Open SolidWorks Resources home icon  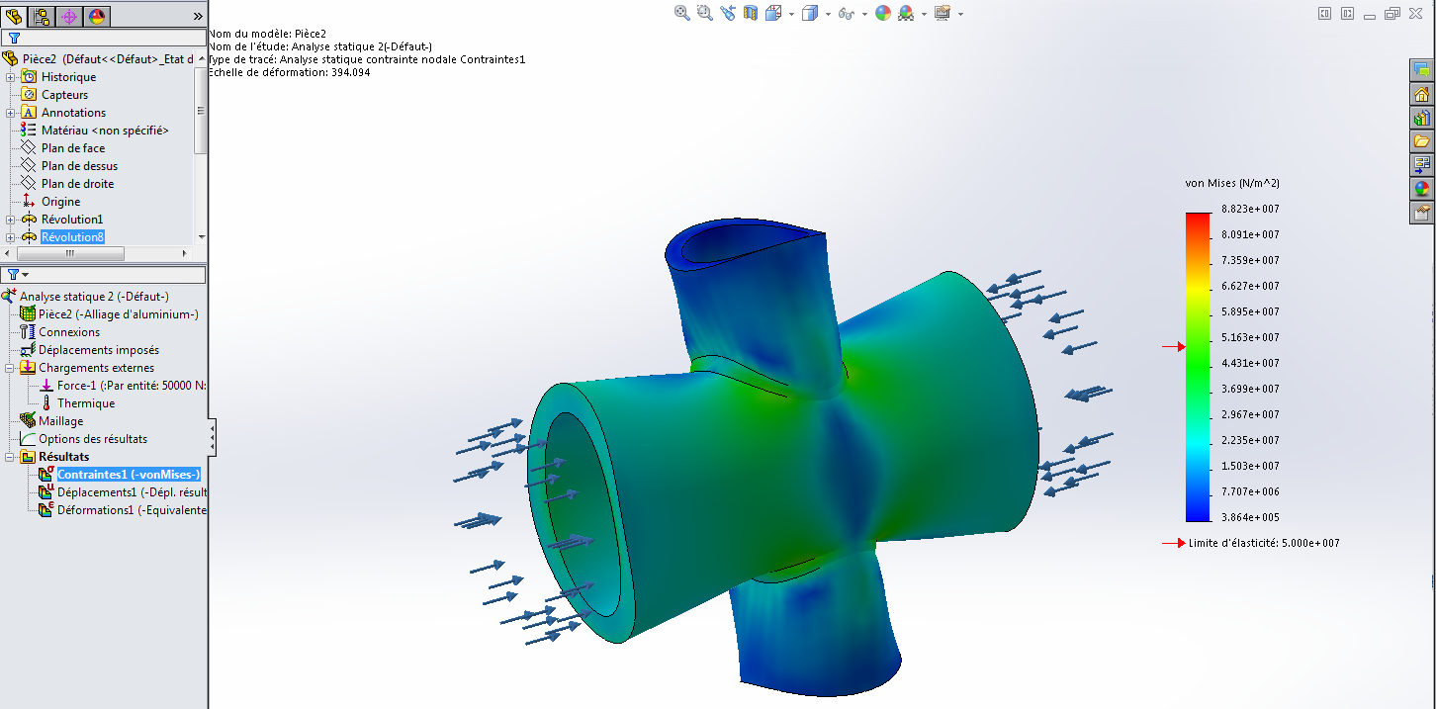click(x=1422, y=94)
